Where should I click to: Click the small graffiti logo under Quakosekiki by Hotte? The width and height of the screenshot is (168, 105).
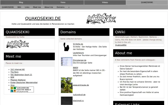[17, 44]
